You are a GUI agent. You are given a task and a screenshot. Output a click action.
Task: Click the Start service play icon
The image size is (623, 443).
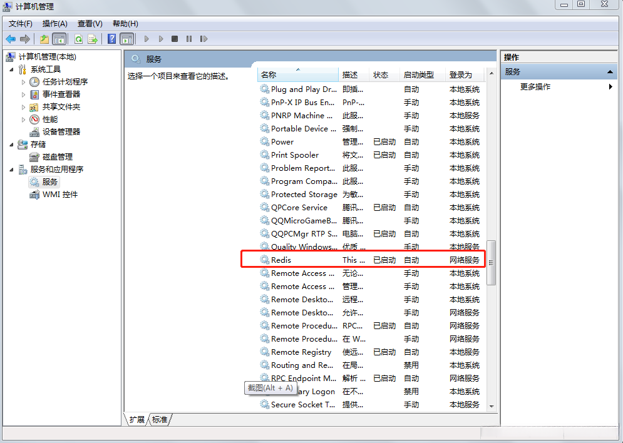click(147, 39)
